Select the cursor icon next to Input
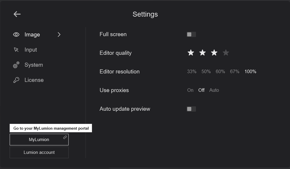This screenshot has height=169, width=290. 16,50
